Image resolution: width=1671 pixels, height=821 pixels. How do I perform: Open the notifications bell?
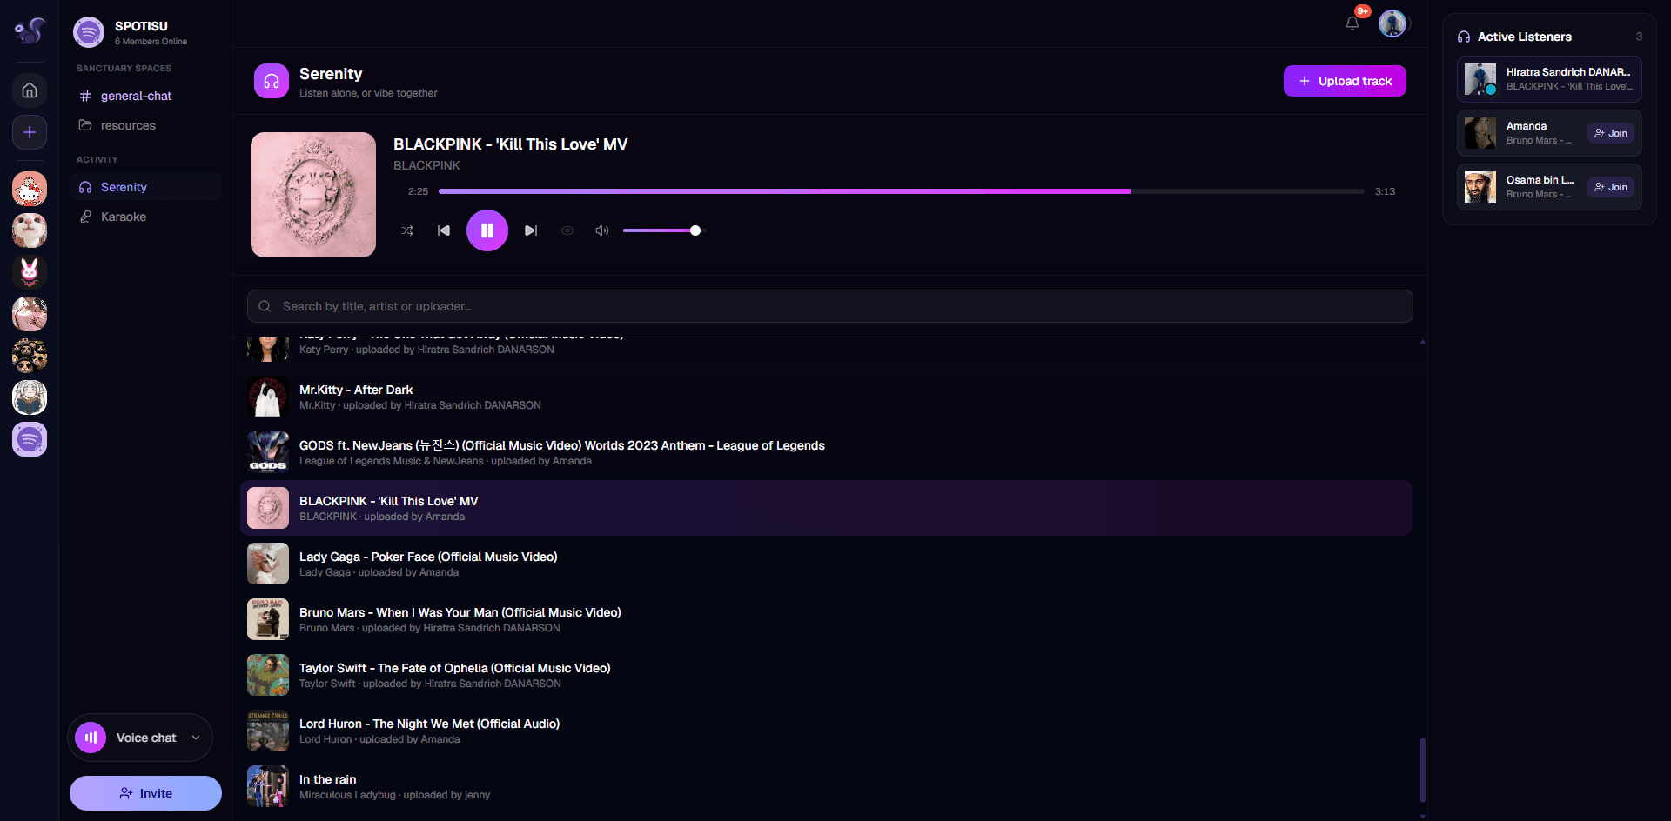pos(1352,23)
